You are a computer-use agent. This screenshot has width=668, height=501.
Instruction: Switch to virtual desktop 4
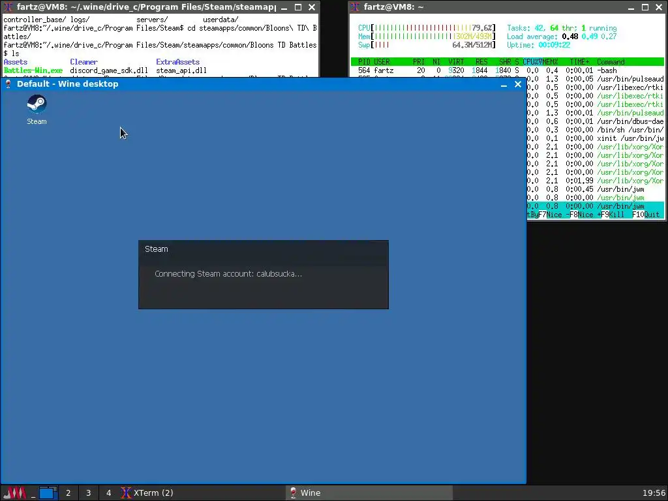click(109, 493)
